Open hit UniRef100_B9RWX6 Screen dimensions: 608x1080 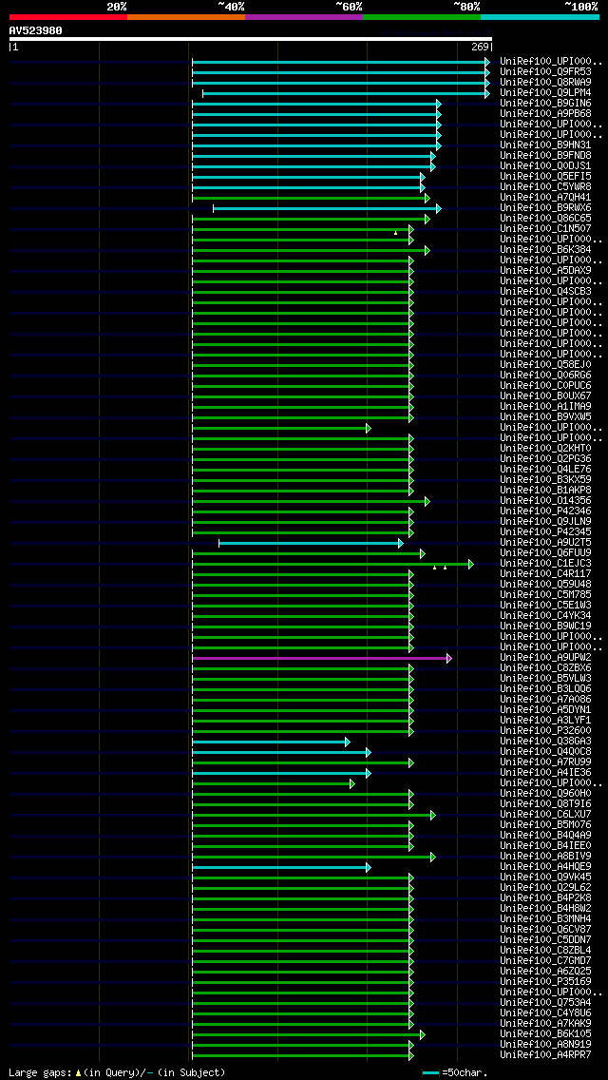click(x=545, y=208)
